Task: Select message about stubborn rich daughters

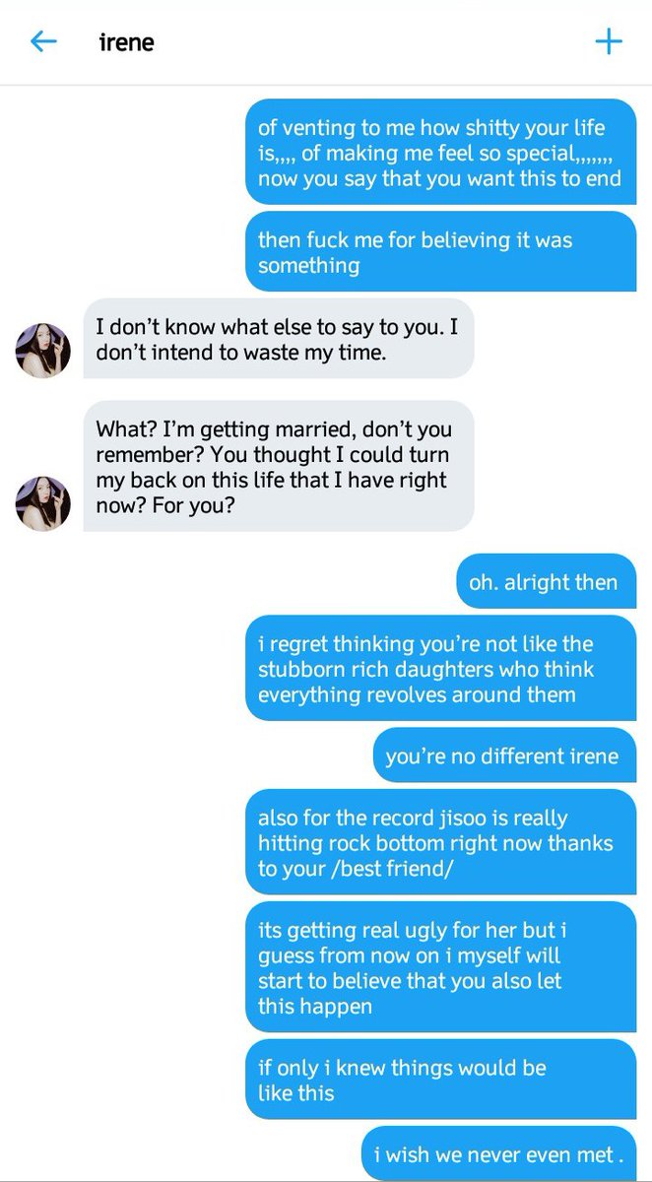Action: point(440,669)
